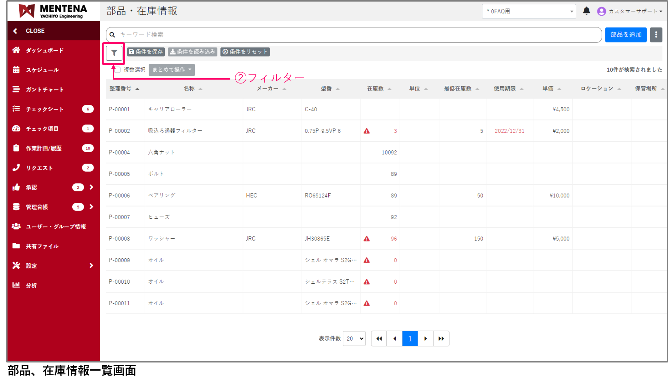
Task: Open ダッシュボード in the sidebar
Action: pos(44,50)
